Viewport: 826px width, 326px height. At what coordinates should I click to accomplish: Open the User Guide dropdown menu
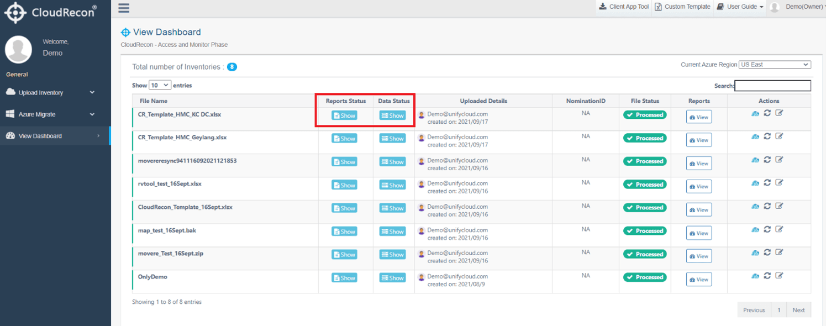740,7
